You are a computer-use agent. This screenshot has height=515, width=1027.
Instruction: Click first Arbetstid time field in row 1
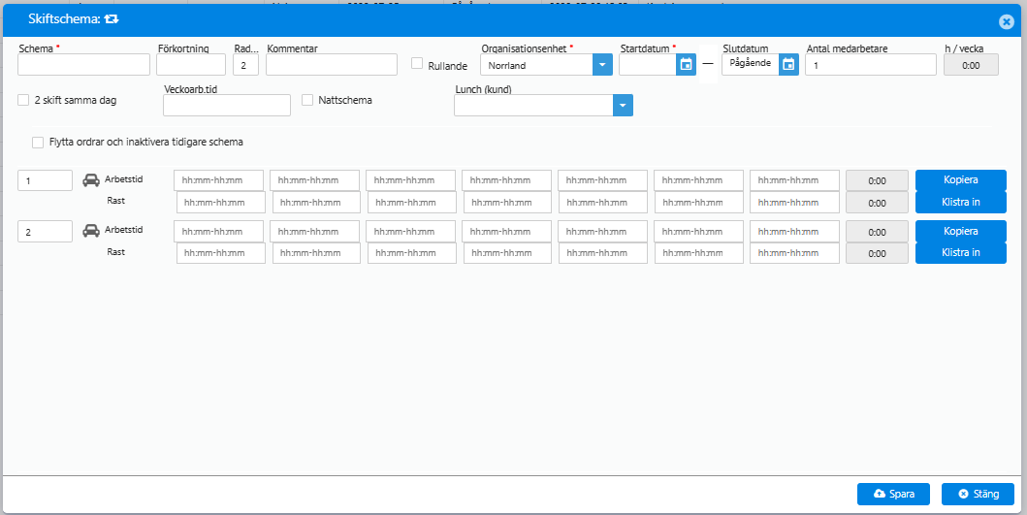(x=219, y=180)
